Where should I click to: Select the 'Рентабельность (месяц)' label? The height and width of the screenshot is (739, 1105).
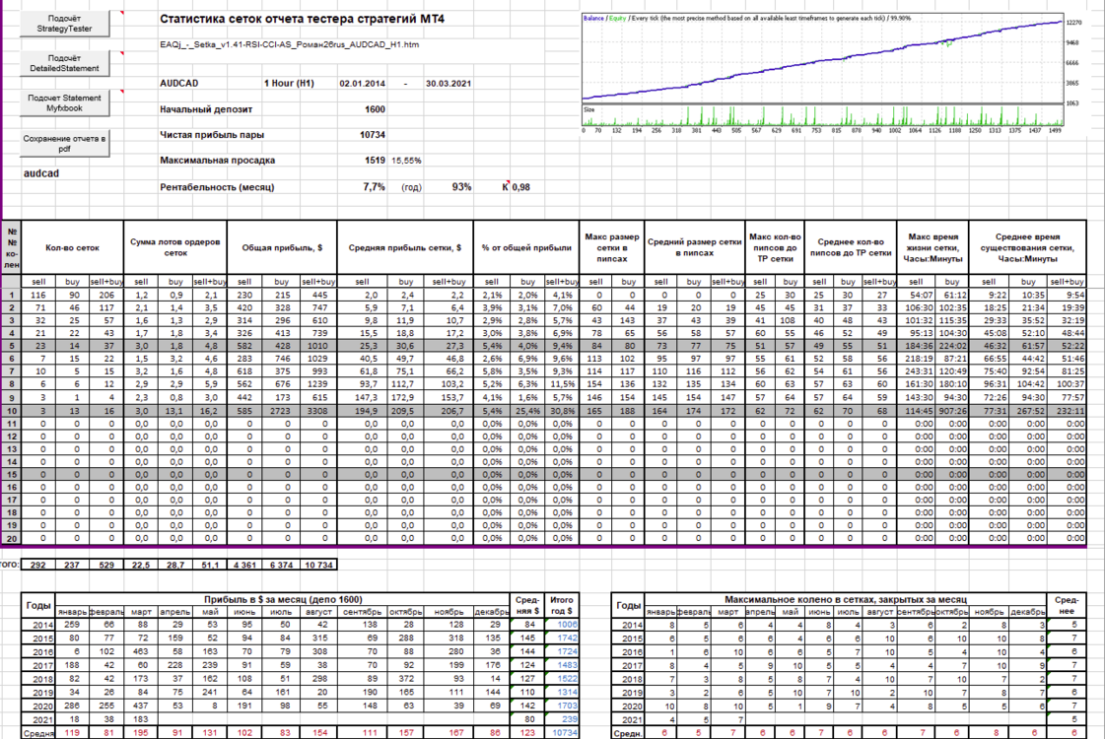(217, 186)
